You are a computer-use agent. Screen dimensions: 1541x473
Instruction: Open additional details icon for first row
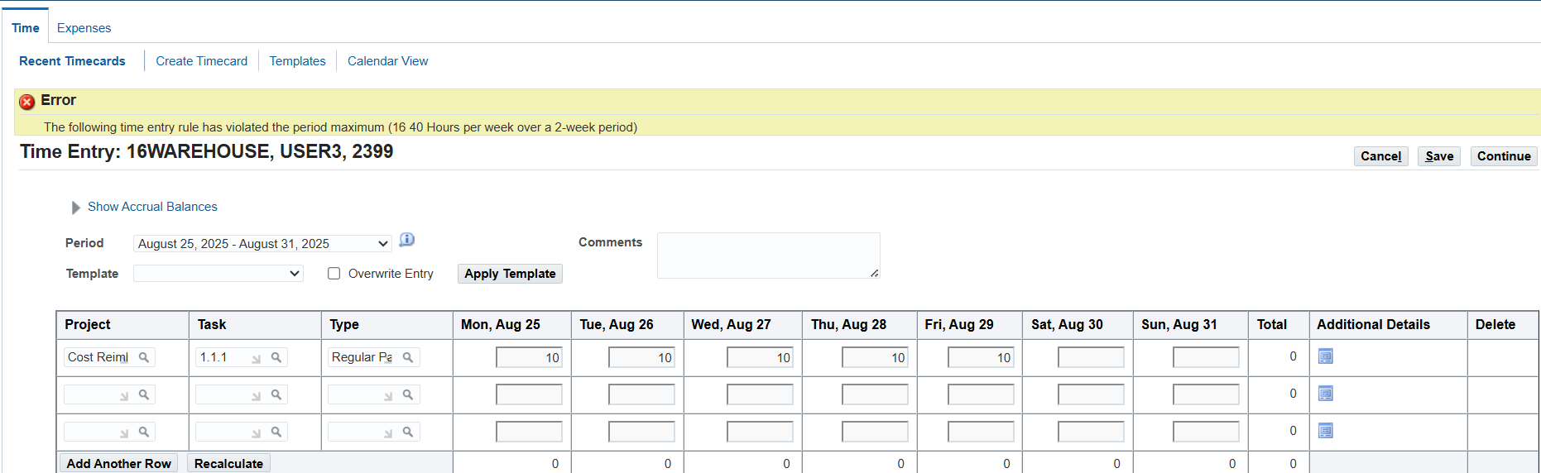point(1325,356)
